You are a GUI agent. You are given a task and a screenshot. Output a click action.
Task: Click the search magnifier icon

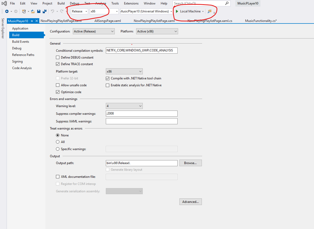[227, 3]
